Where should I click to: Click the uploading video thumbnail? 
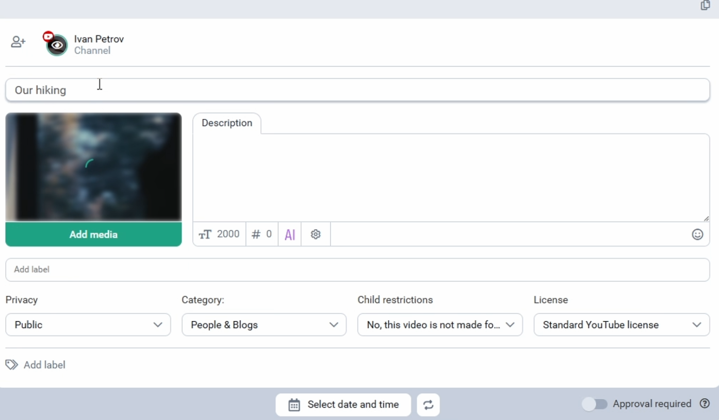(x=93, y=167)
